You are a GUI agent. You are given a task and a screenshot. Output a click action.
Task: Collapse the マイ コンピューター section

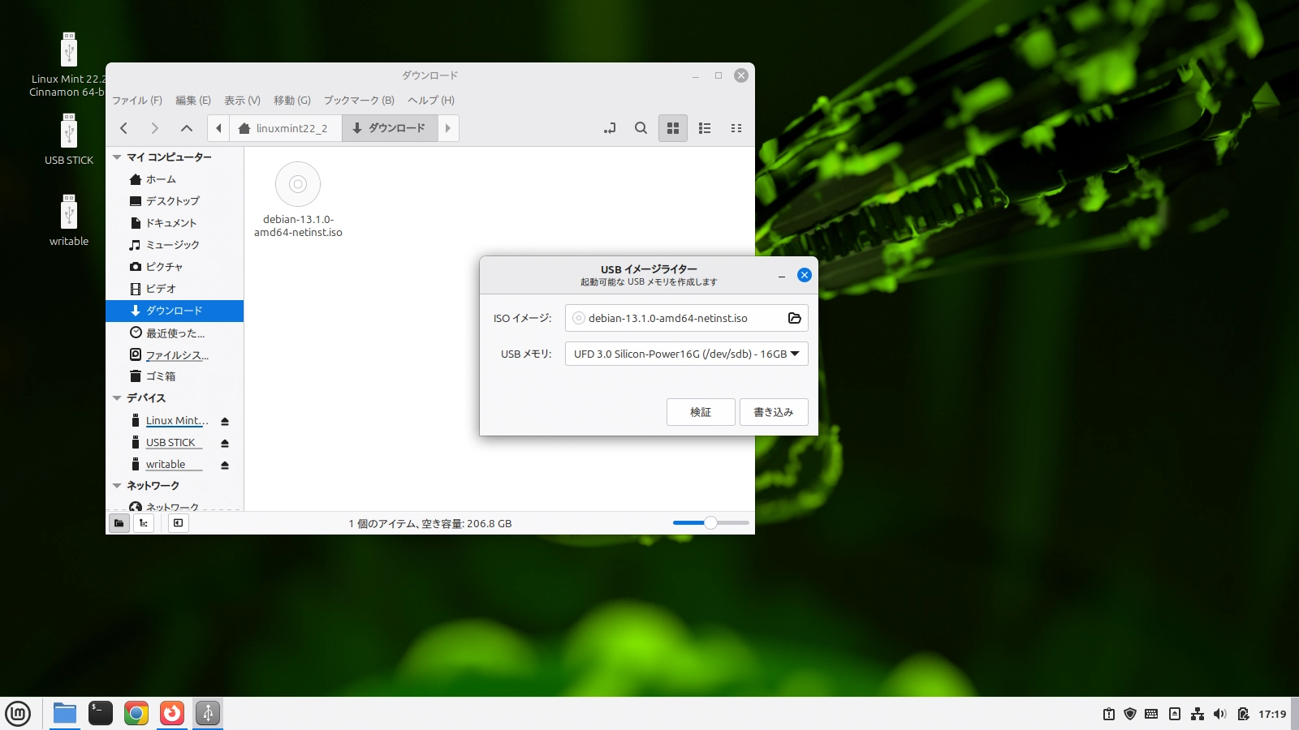(118, 157)
